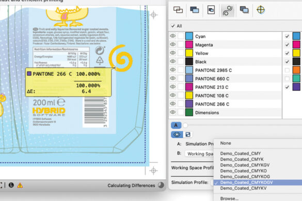The image size is (302, 201).
Task: Click the blue eye view button
Action: click(177, 135)
